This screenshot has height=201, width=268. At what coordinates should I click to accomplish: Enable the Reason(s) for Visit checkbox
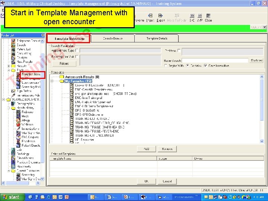(77, 57)
